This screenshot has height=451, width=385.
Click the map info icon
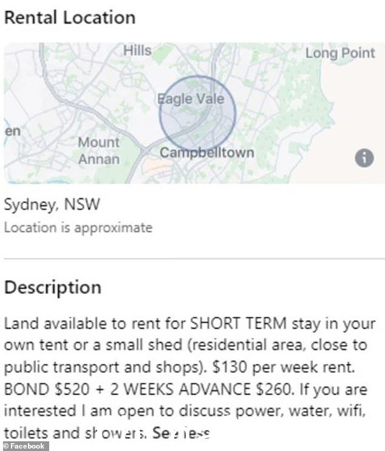(x=364, y=158)
